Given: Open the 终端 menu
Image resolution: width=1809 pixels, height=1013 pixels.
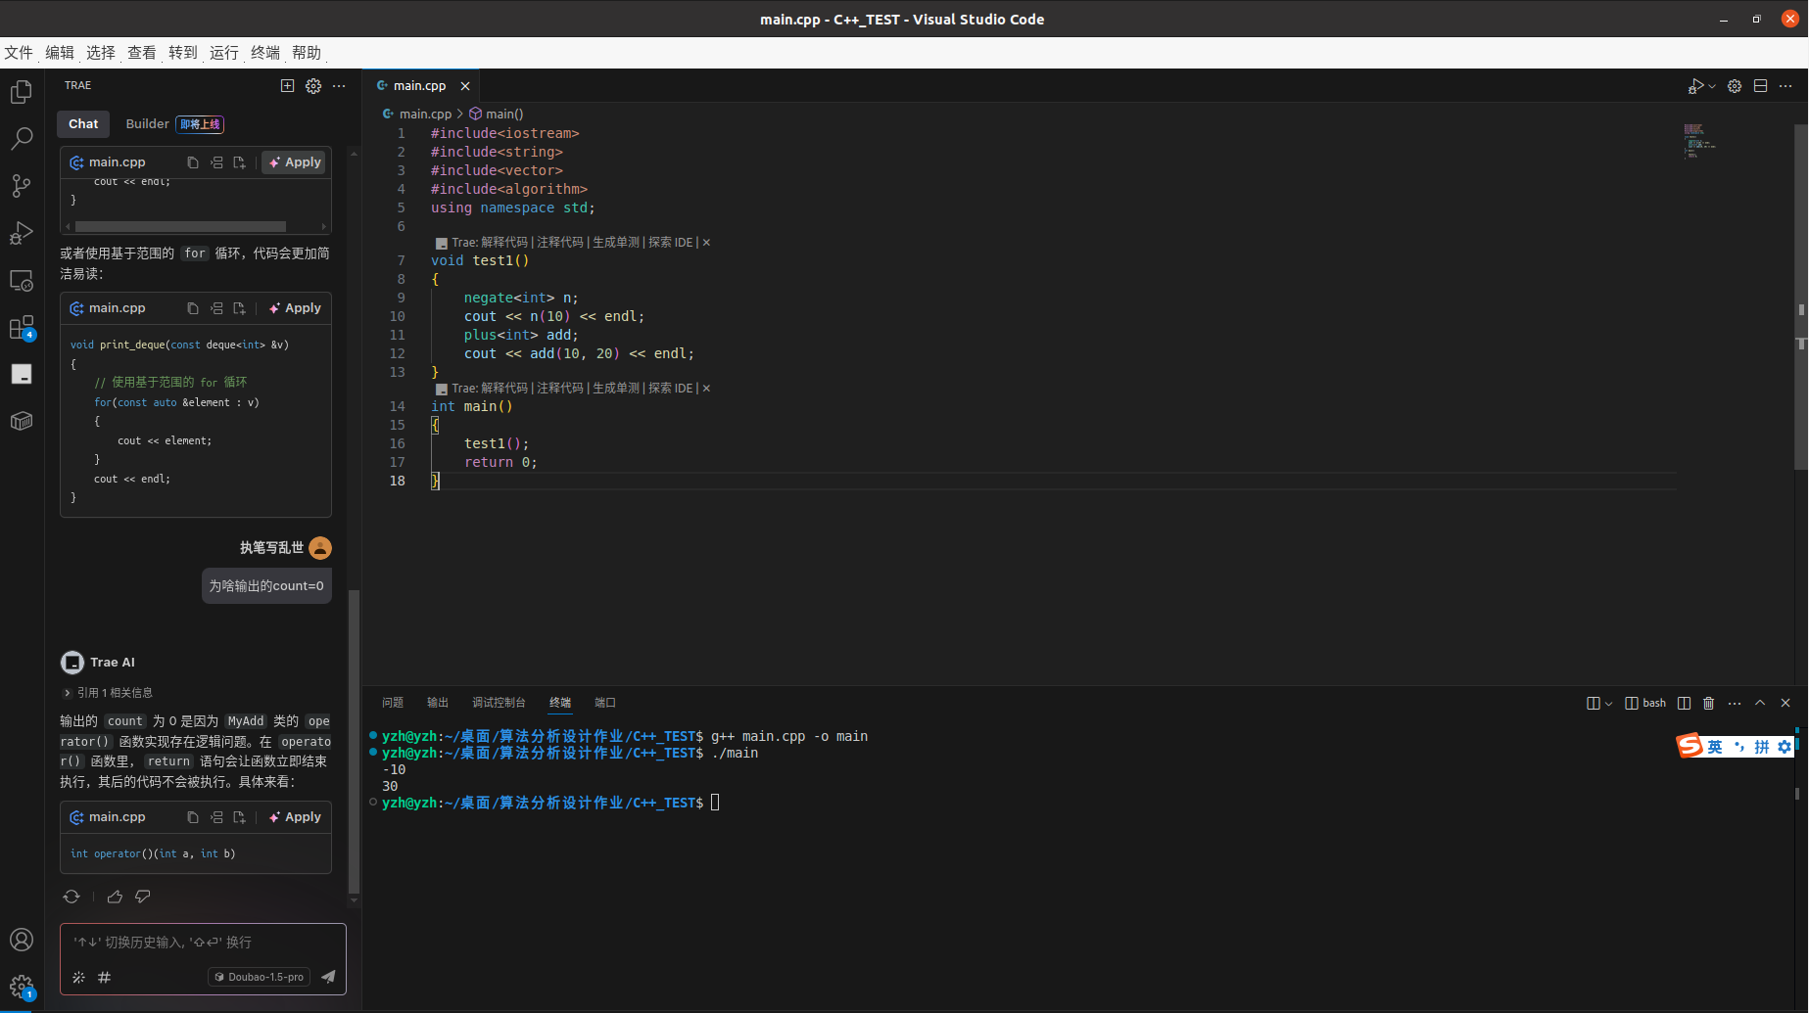Looking at the screenshot, I should point(265,53).
